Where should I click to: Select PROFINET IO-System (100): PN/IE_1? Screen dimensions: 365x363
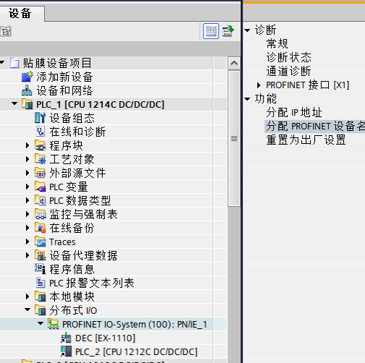coord(135,325)
